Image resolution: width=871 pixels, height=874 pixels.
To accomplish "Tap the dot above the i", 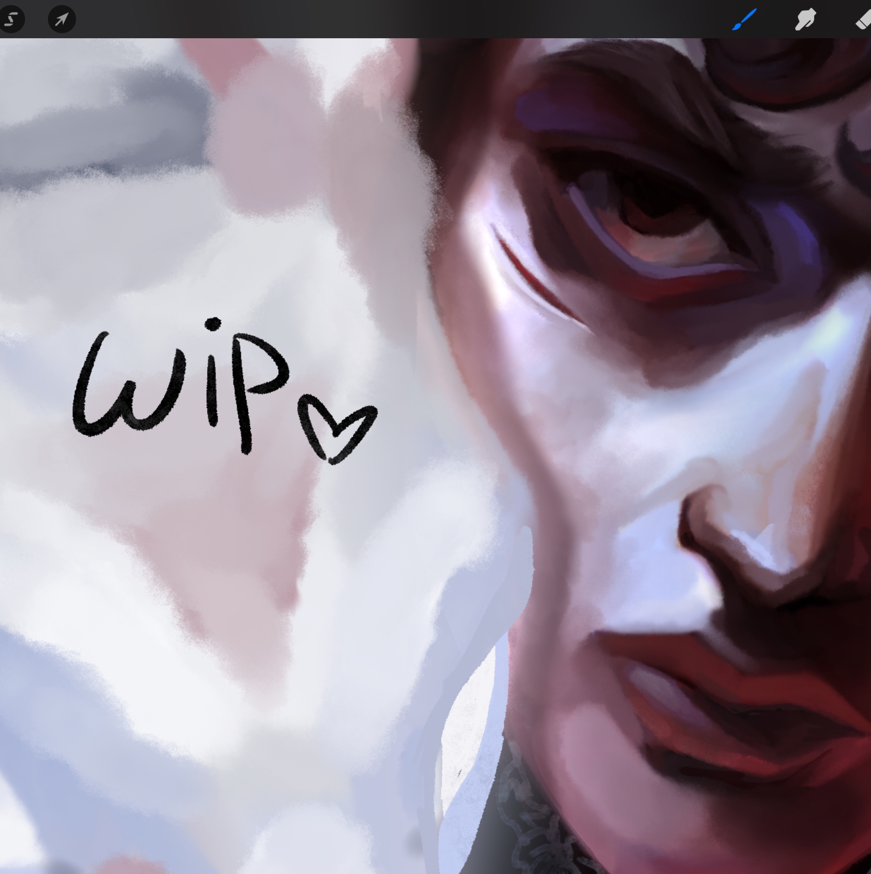I will coord(213,324).
